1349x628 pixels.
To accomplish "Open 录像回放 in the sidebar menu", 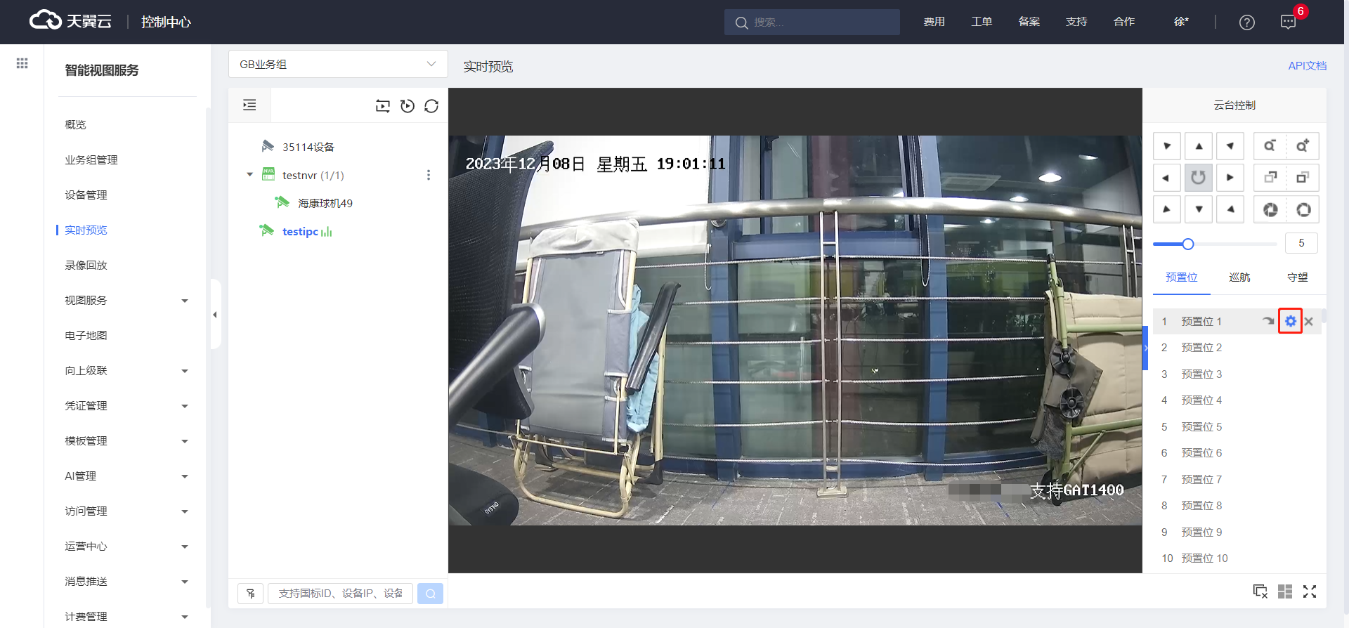I will [86, 266].
